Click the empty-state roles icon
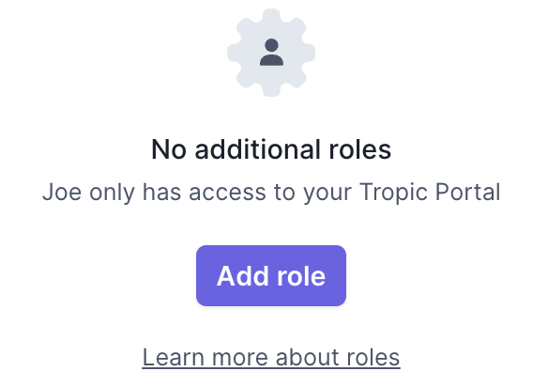 [x=271, y=53]
